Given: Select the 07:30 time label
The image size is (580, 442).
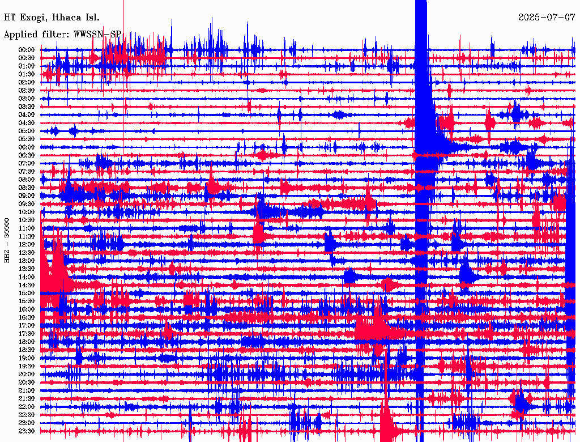Looking at the screenshot, I should pyautogui.click(x=27, y=172).
